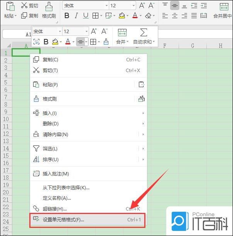Click the distributed alignment icon
The width and height of the screenshot is (233, 236).
coord(204,15)
